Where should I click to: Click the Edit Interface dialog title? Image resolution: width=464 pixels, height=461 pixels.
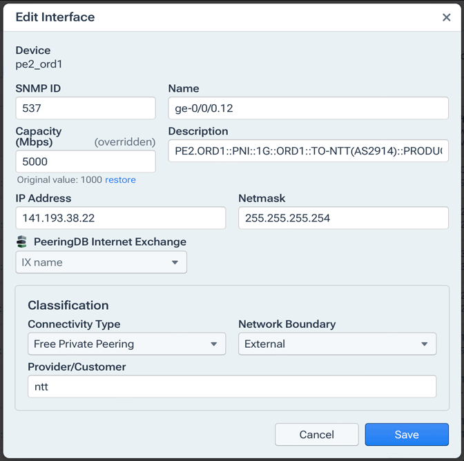55,17
